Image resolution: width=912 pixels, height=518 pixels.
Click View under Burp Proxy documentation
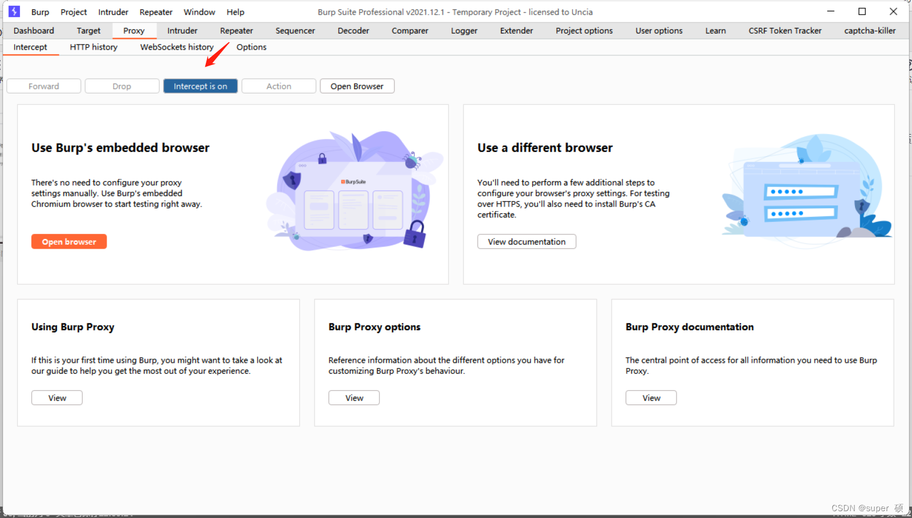652,398
